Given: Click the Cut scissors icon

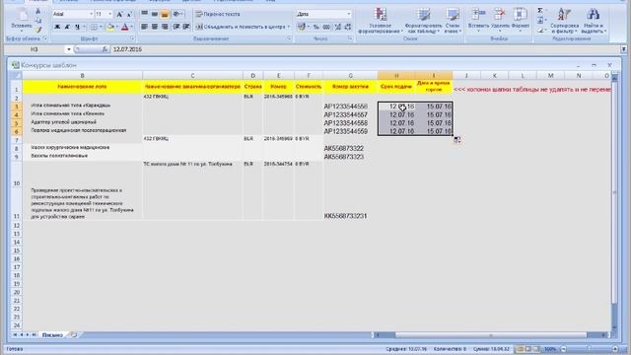Looking at the screenshot, I should pyautogui.click(x=37, y=12).
